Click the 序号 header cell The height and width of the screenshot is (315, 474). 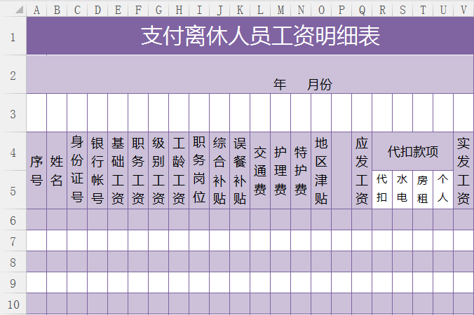click(36, 170)
